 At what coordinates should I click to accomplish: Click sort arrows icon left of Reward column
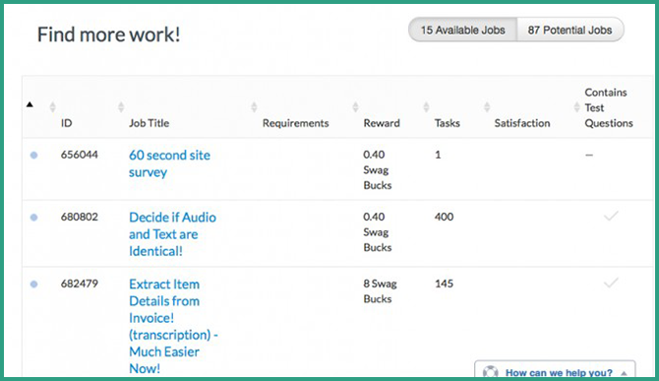[x=355, y=107]
